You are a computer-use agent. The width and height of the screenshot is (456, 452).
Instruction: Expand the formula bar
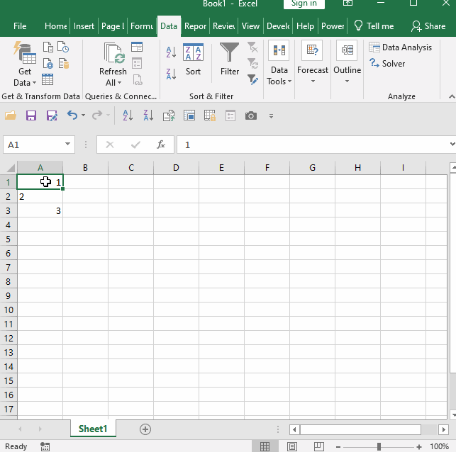pos(452,144)
